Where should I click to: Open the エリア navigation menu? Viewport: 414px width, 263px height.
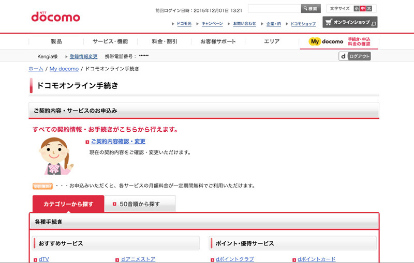pos(272,41)
